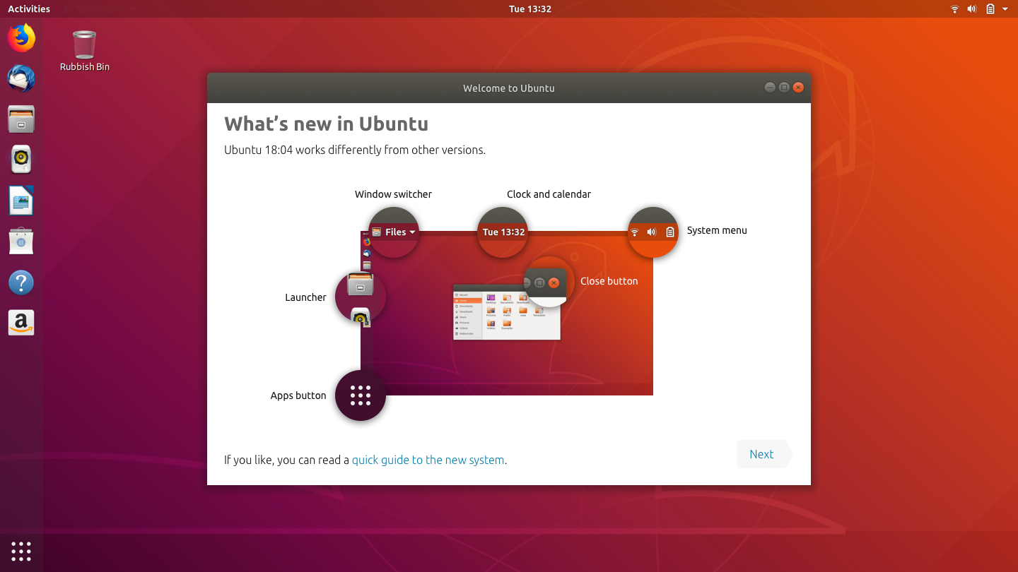The image size is (1018, 572).
Task: Launch Firefox from the dock
Action: pos(21,38)
